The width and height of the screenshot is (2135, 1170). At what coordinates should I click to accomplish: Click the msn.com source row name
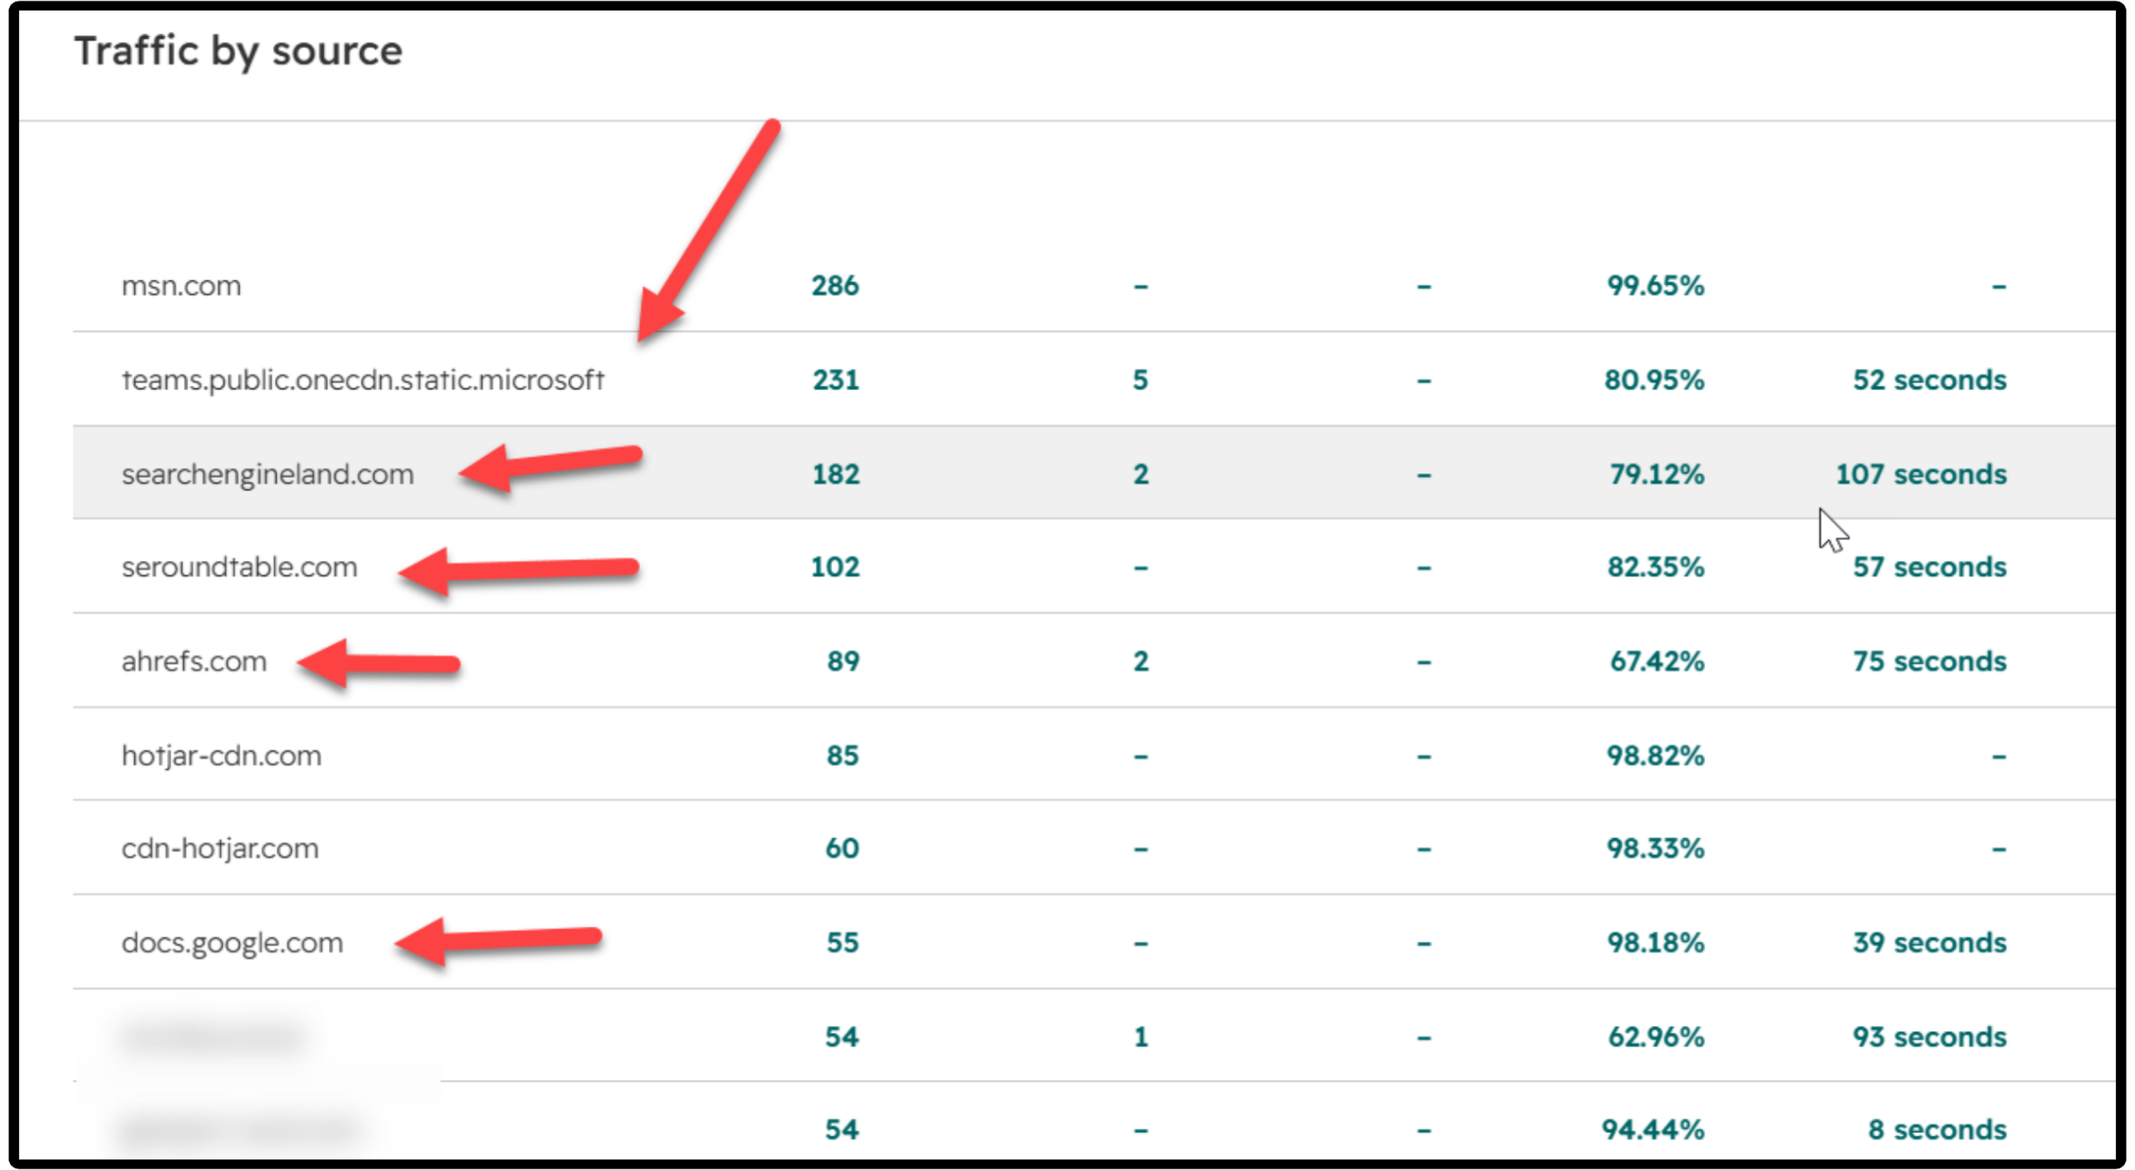point(181,286)
